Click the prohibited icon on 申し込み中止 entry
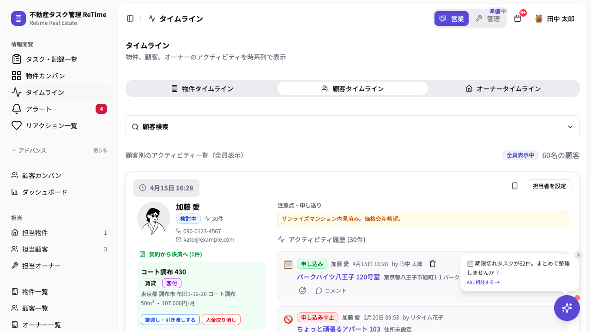 point(288,319)
